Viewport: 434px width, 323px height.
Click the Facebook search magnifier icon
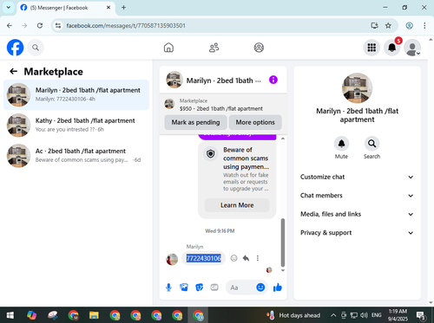tap(36, 48)
